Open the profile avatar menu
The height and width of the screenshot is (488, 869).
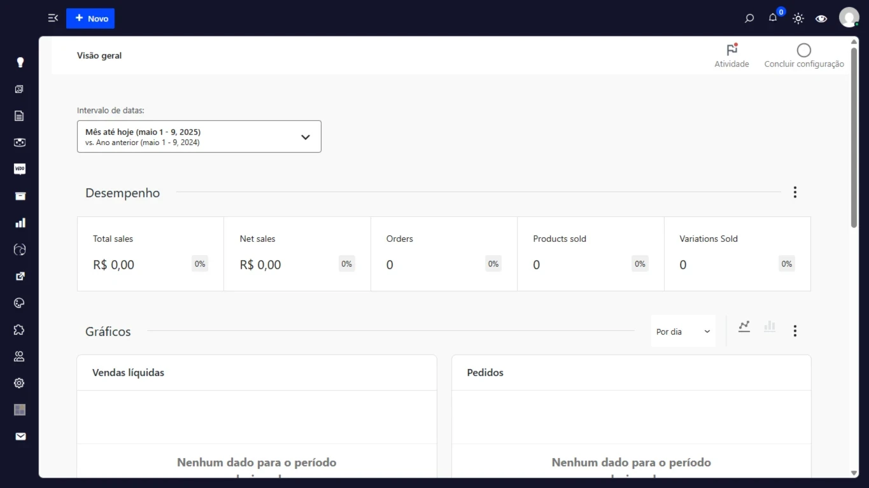(849, 17)
